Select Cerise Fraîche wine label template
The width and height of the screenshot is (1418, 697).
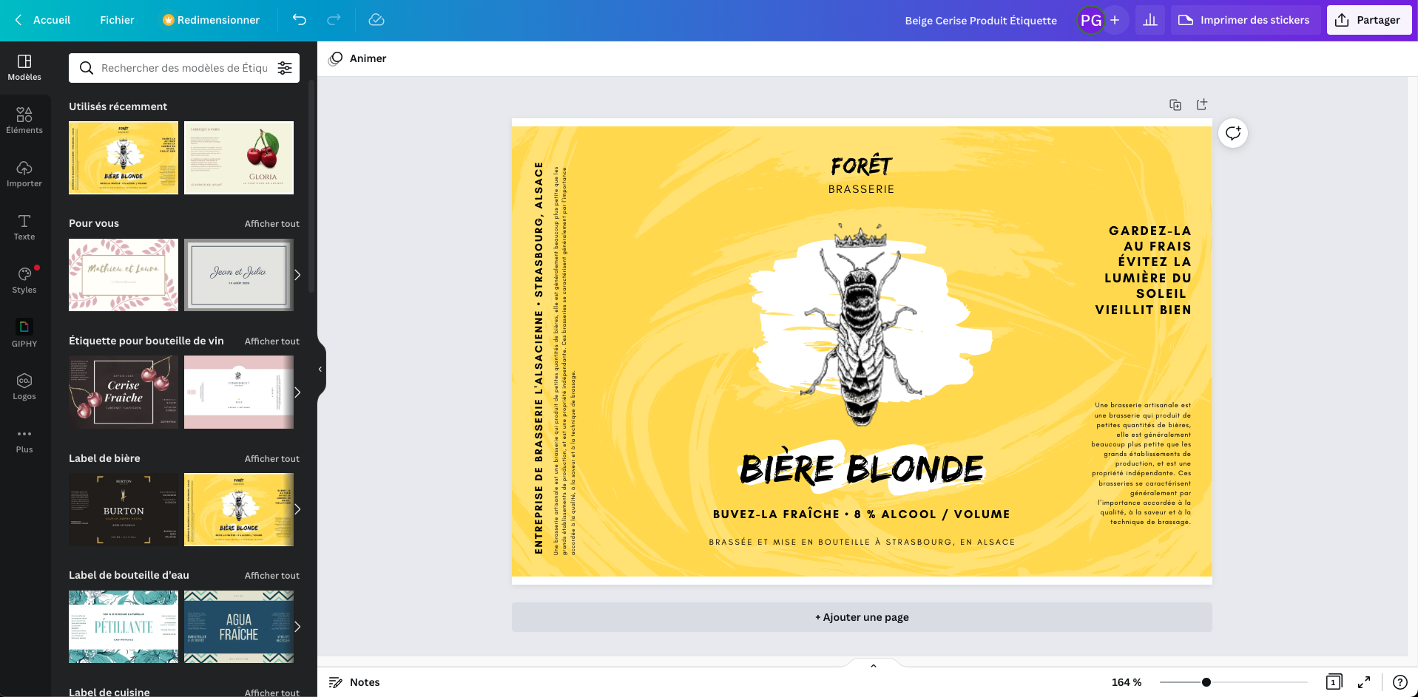click(124, 392)
